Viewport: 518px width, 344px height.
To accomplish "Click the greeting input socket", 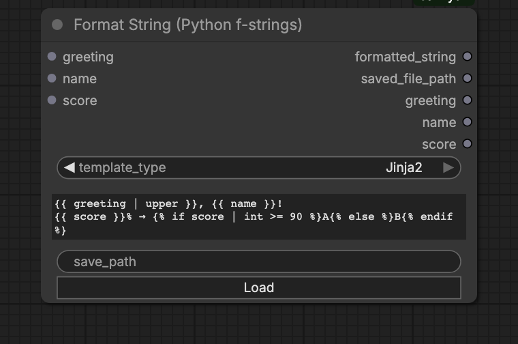I will [52, 57].
